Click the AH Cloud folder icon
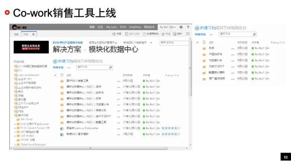The height and width of the screenshot is (164, 291). click(18, 120)
